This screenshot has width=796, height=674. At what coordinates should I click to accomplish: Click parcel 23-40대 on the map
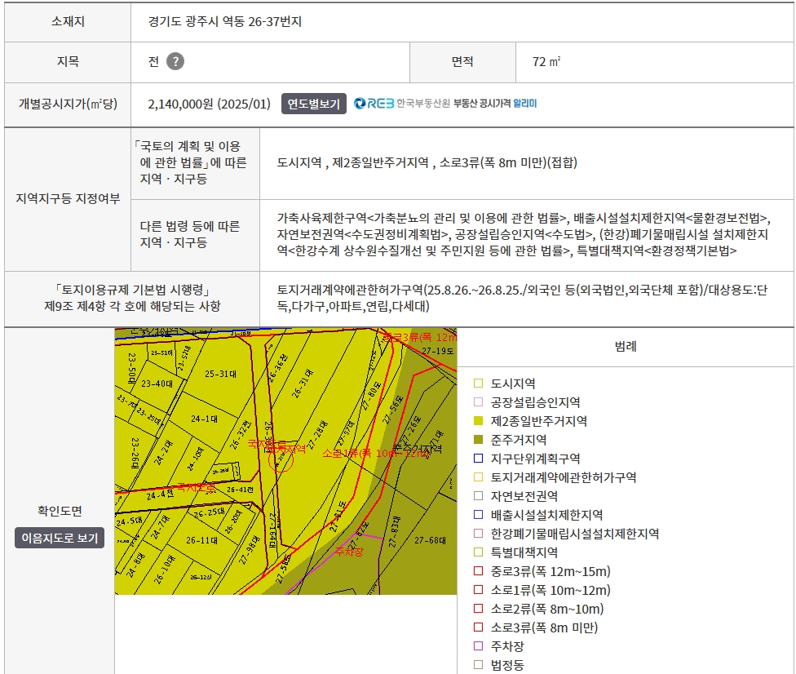tap(157, 384)
